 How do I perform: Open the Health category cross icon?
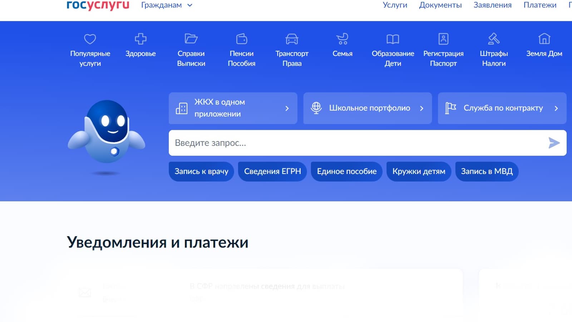coord(140,39)
